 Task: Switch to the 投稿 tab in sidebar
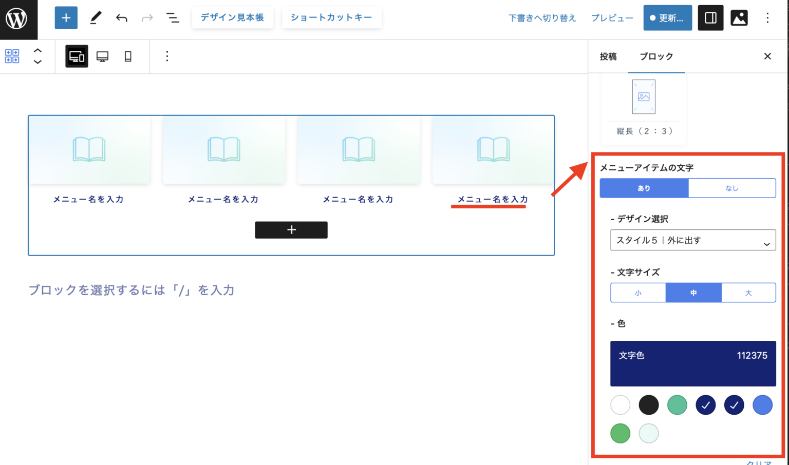608,56
